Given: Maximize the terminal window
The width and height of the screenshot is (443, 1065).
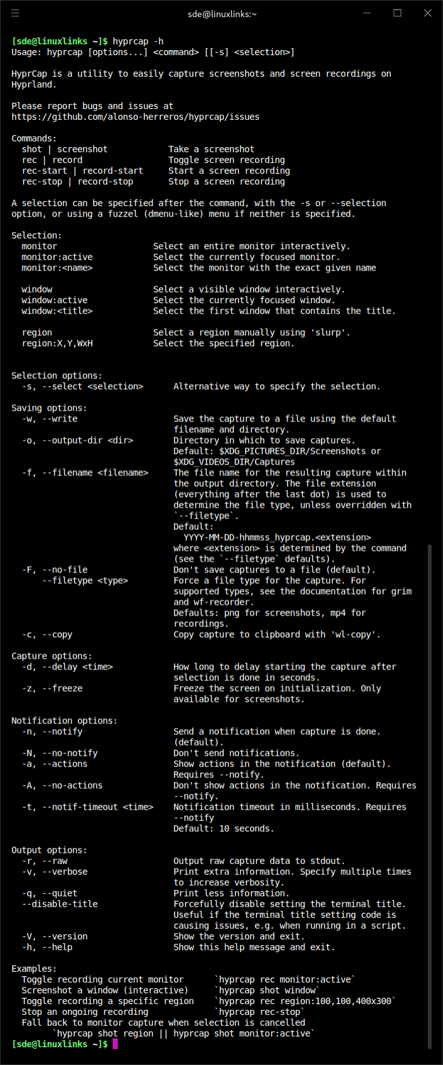Looking at the screenshot, I should click(x=397, y=13).
